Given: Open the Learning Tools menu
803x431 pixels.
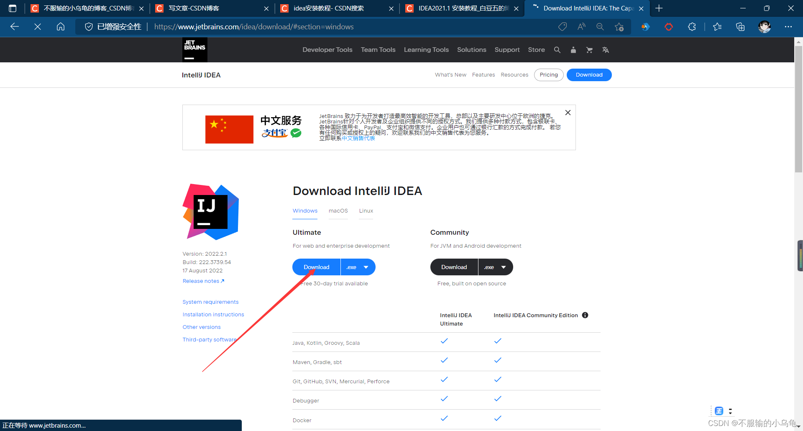Looking at the screenshot, I should click(426, 50).
